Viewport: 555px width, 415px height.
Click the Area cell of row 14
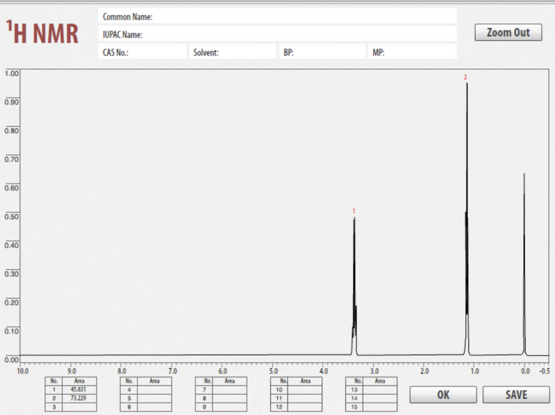(x=380, y=398)
